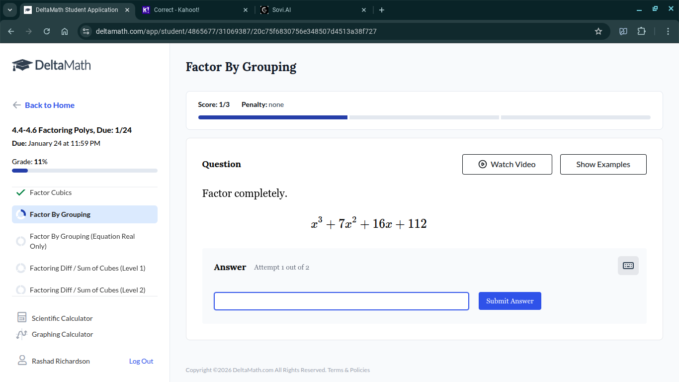
Task: Focus the answer input field
Action: [x=341, y=301]
